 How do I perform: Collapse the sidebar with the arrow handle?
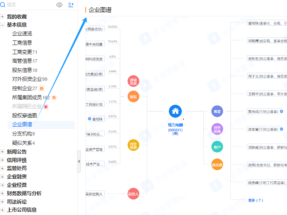click(79, 161)
